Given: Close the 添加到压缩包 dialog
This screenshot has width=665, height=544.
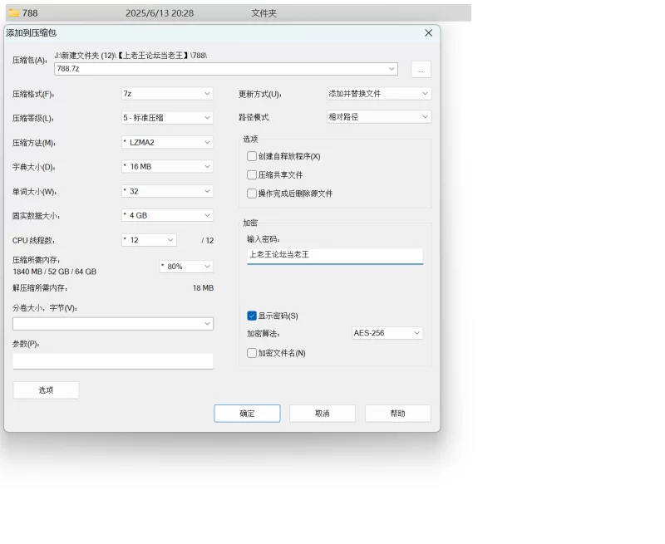Looking at the screenshot, I should (428, 33).
